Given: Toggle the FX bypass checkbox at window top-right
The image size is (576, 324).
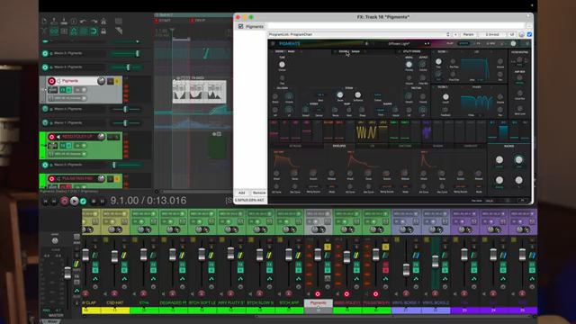Looking at the screenshot, I should pos(529,34).
